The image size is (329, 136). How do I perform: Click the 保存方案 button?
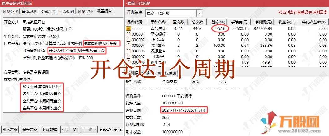30,129
